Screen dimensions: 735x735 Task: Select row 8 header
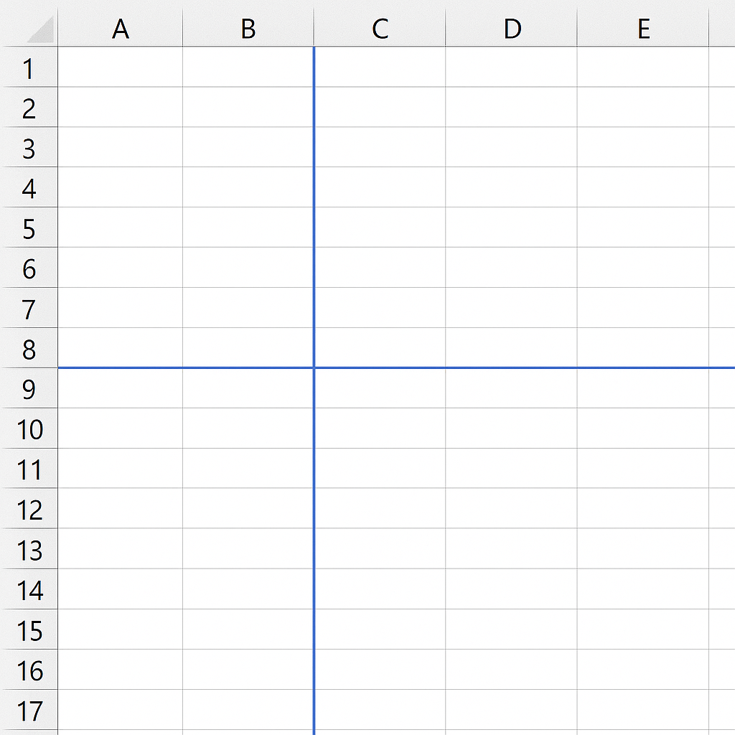click(x=29, y=348)
